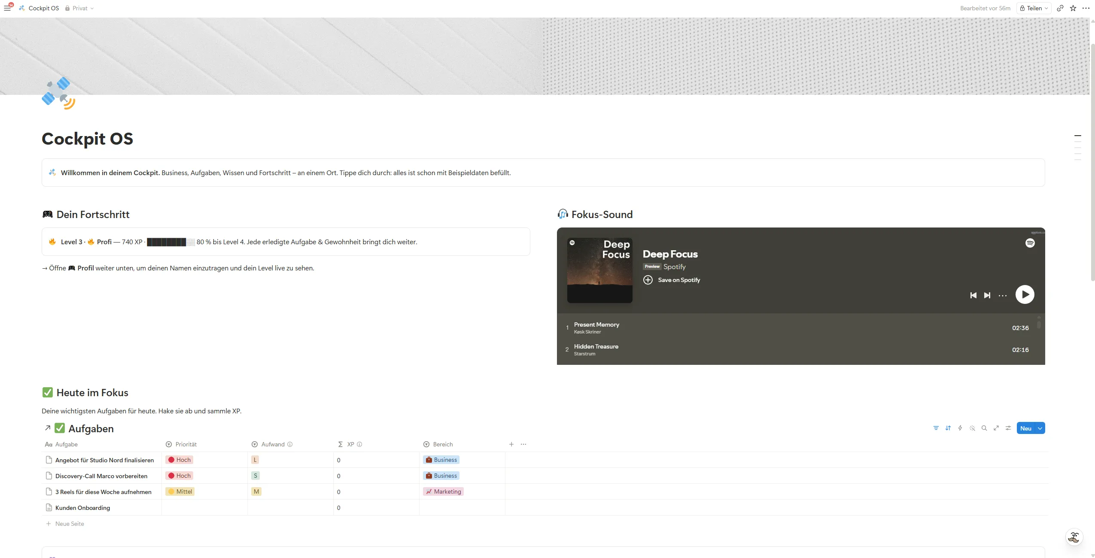Open the Profil link below progress
This screenshot has width=1095, height=558.
pos(81,268)
